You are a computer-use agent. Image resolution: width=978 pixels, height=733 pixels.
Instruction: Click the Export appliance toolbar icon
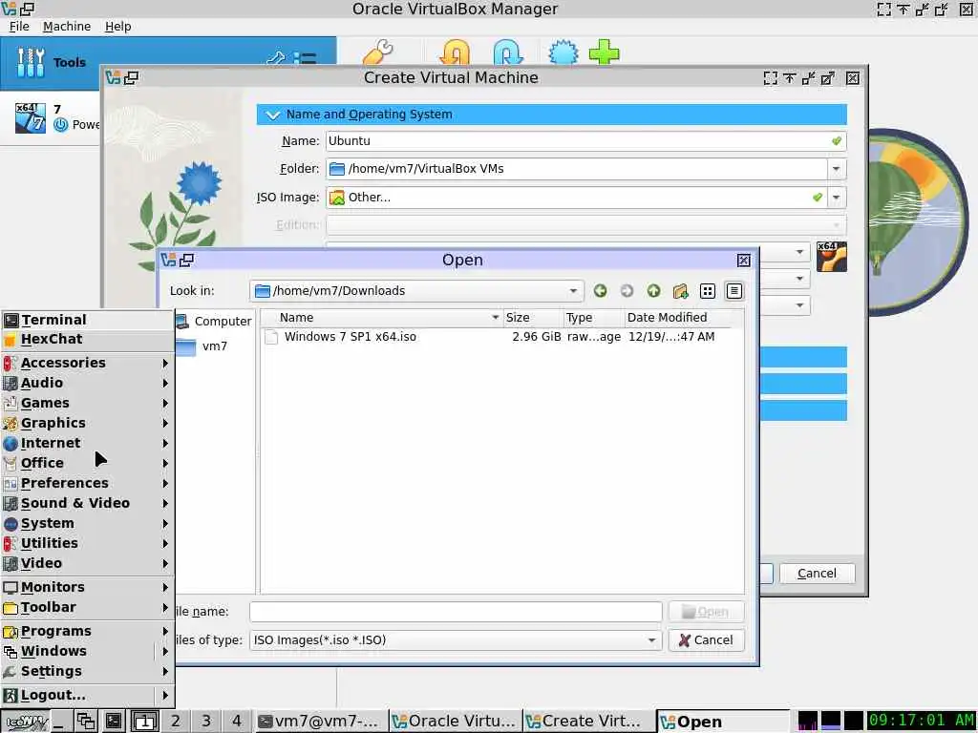[x=508, y=52]
